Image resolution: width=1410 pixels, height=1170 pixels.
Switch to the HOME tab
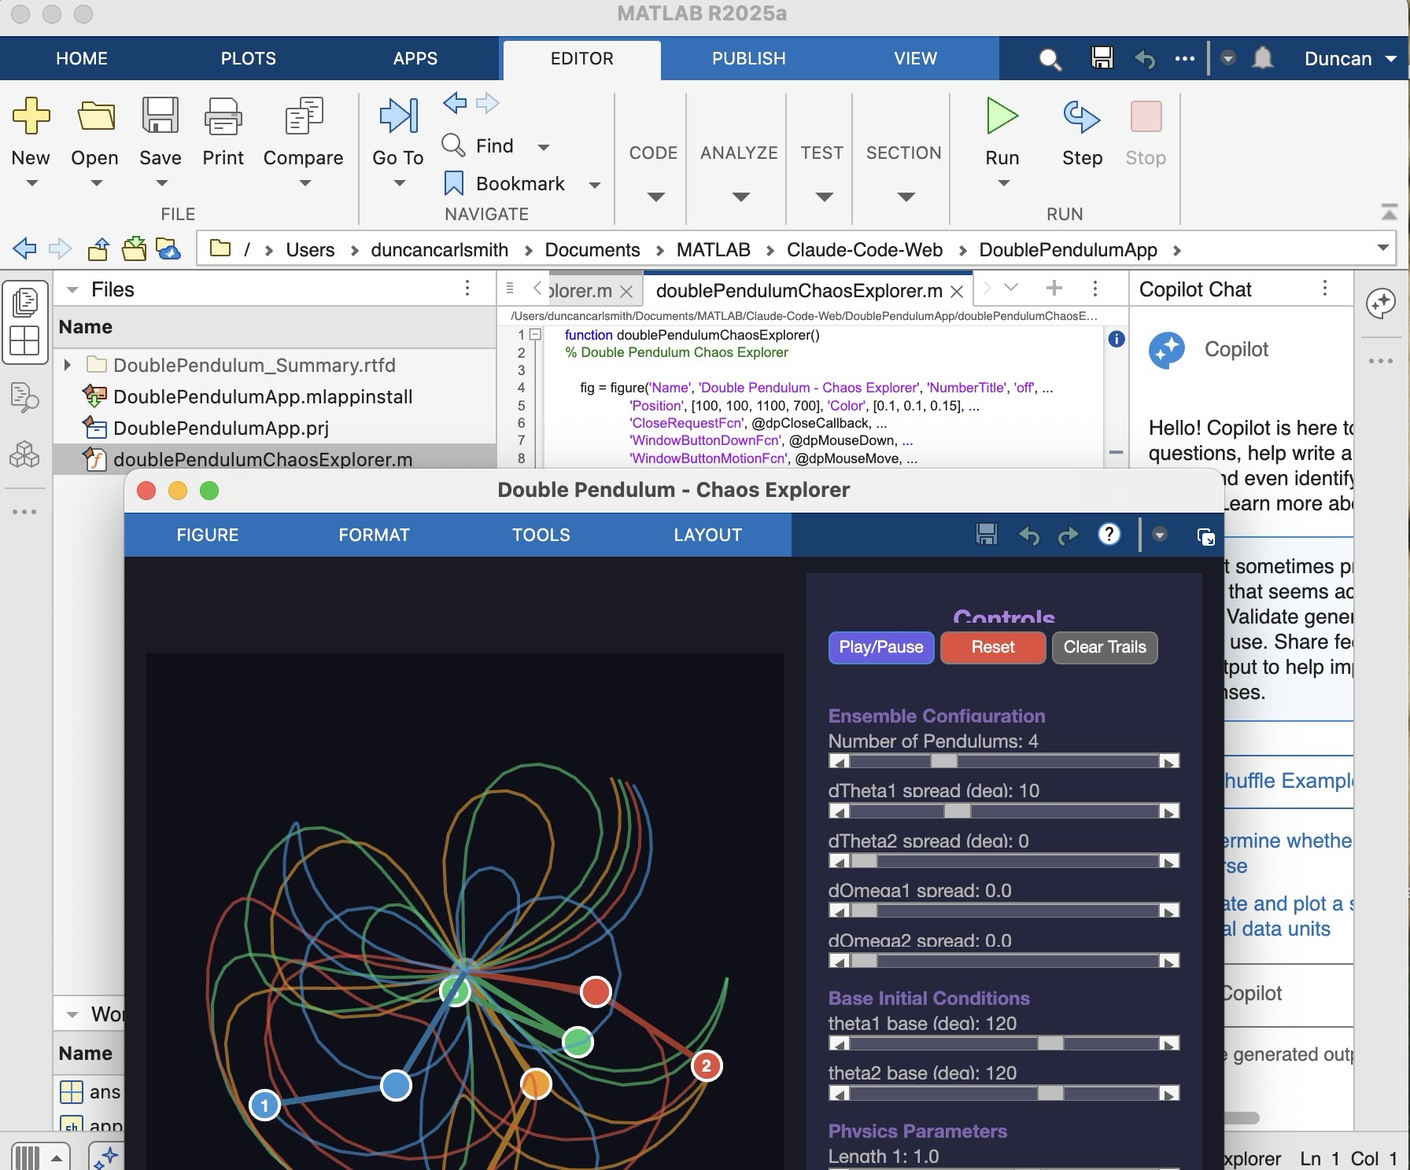(x=82, y=58)
